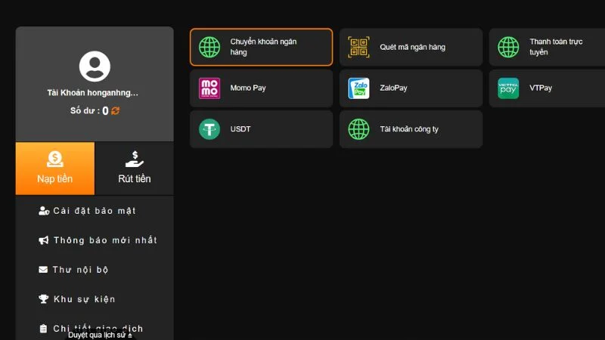Viewport: 605px width, 340px height.
Task: Click globe icon for Thanh toán trực tuyến
Action: pos(508,48)
